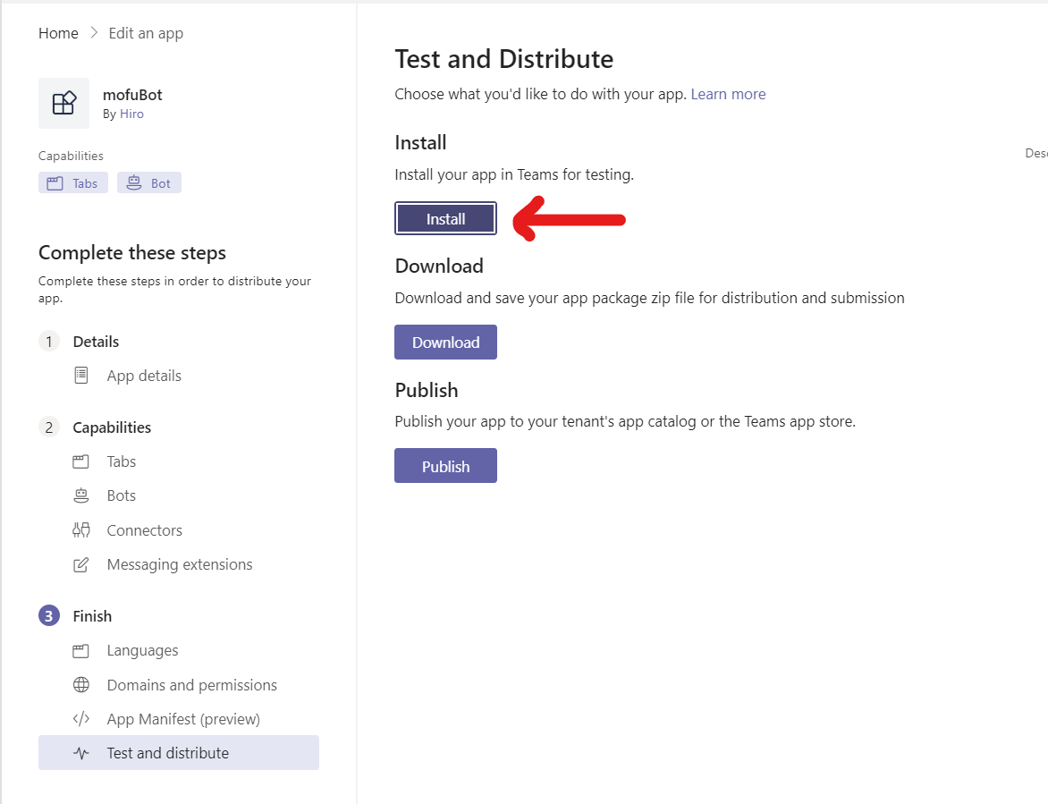Click the breadcrumb chevron separator

pyautogui.click(x=94, y=33)
